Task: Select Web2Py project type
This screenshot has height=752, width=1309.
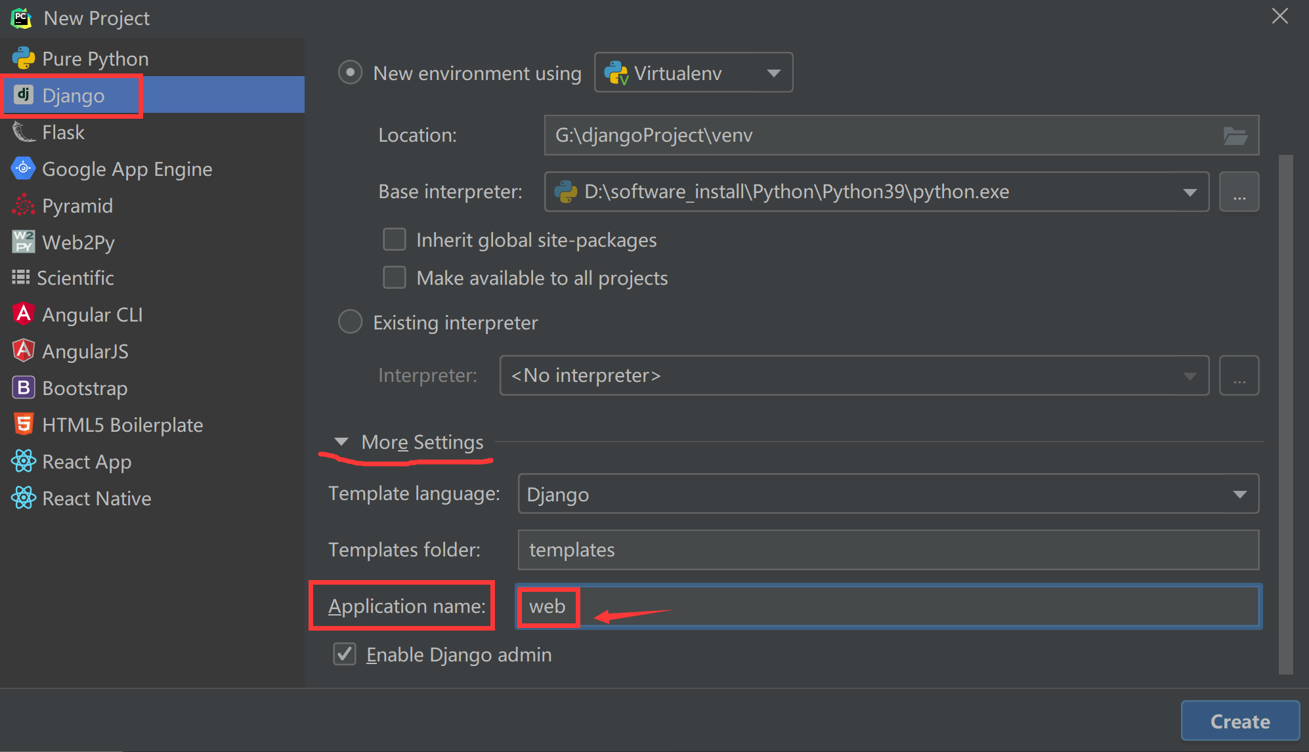Action: pos(152,242)
